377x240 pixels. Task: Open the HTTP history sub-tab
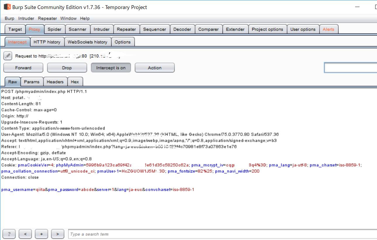pyautogui.click(x=47, y=42)
